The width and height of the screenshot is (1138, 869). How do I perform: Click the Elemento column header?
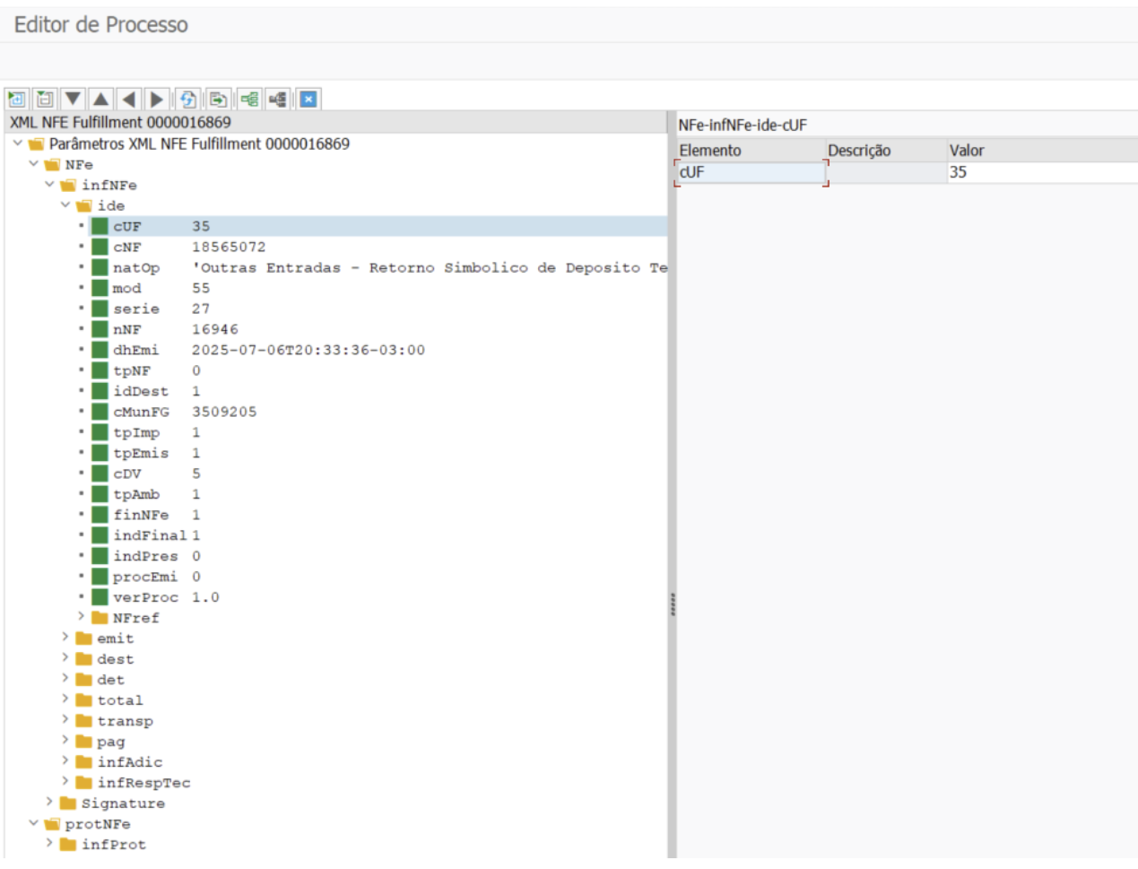(751, 150)
